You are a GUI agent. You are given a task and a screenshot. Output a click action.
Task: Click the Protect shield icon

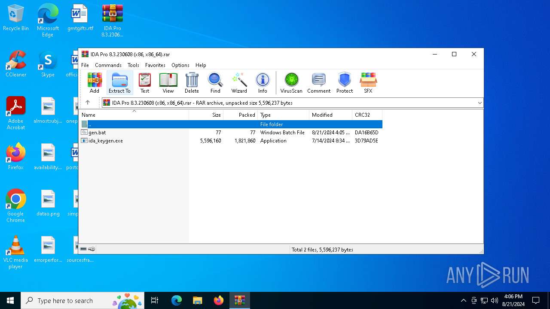click(x=345, y=83)
